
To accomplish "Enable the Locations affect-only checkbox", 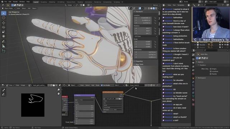I will click(x=211, y=71).
